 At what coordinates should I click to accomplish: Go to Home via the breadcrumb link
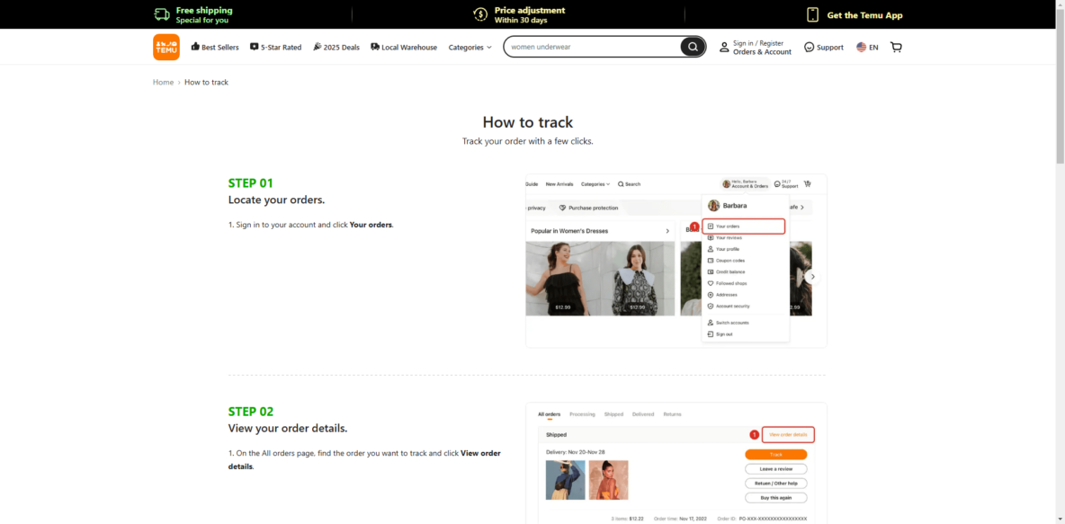[x=163, y=82]
